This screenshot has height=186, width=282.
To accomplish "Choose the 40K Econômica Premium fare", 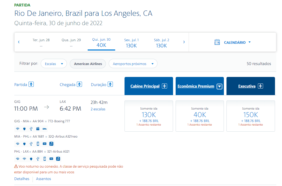I will tap(200, 116).
